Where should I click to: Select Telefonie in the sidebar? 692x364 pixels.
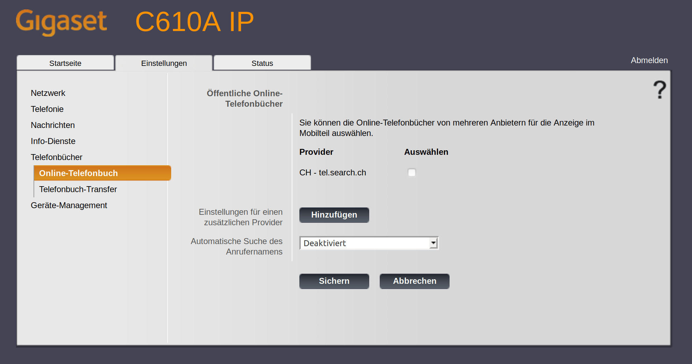pyautogui.click(x=47, y=109)
